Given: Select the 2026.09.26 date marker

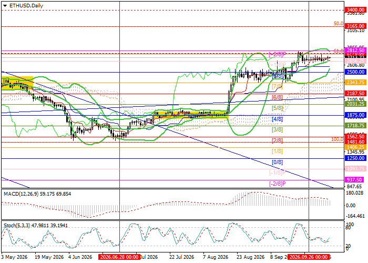Looking at the screenshot, I should [x=308, y=257].
